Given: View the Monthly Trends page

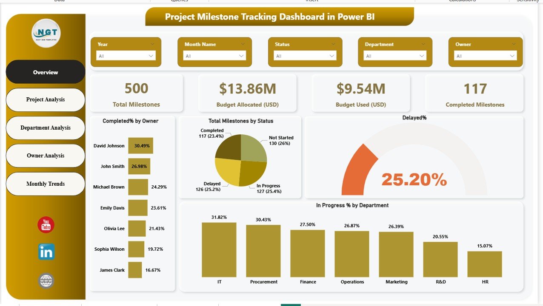Looking at the screenshot, I should pos(46,184).
